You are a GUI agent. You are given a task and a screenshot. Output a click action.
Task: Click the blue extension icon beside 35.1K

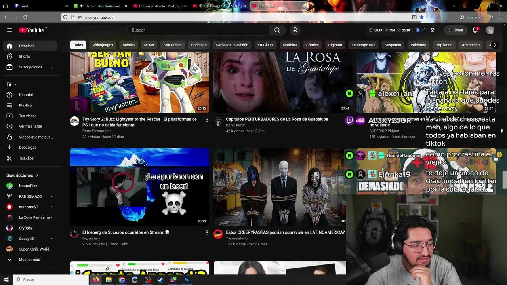417,30
